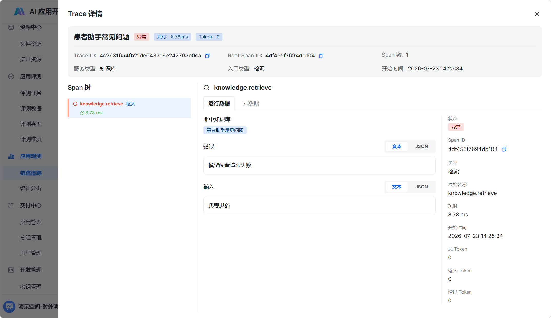Image resolution: width=551 pixels, height=318 pixels.
Task: Open 密钥管理 in the sidebar
Action: click(x=31, y=287)
